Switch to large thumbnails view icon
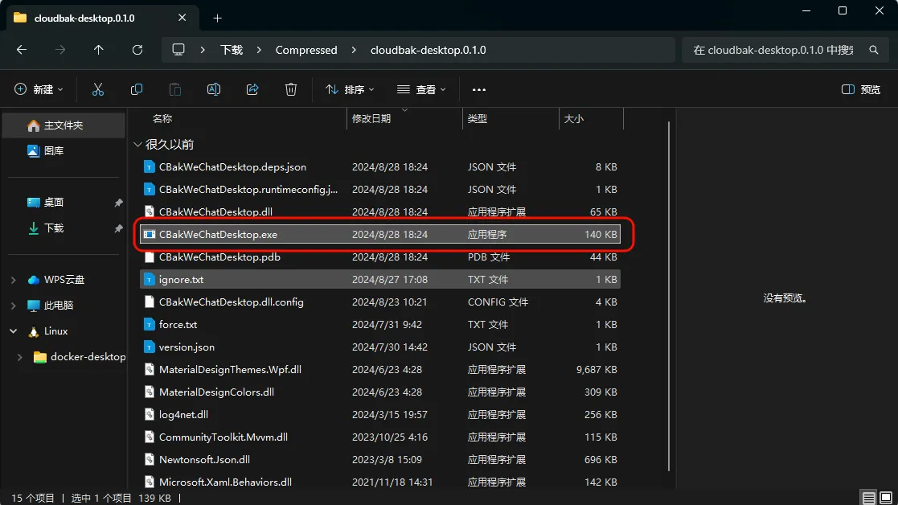The image size is (898, 505). pyautogui.click(x=886, y=498)
